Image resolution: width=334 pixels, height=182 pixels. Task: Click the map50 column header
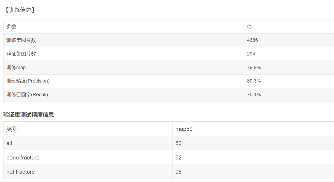pos(184,129)
